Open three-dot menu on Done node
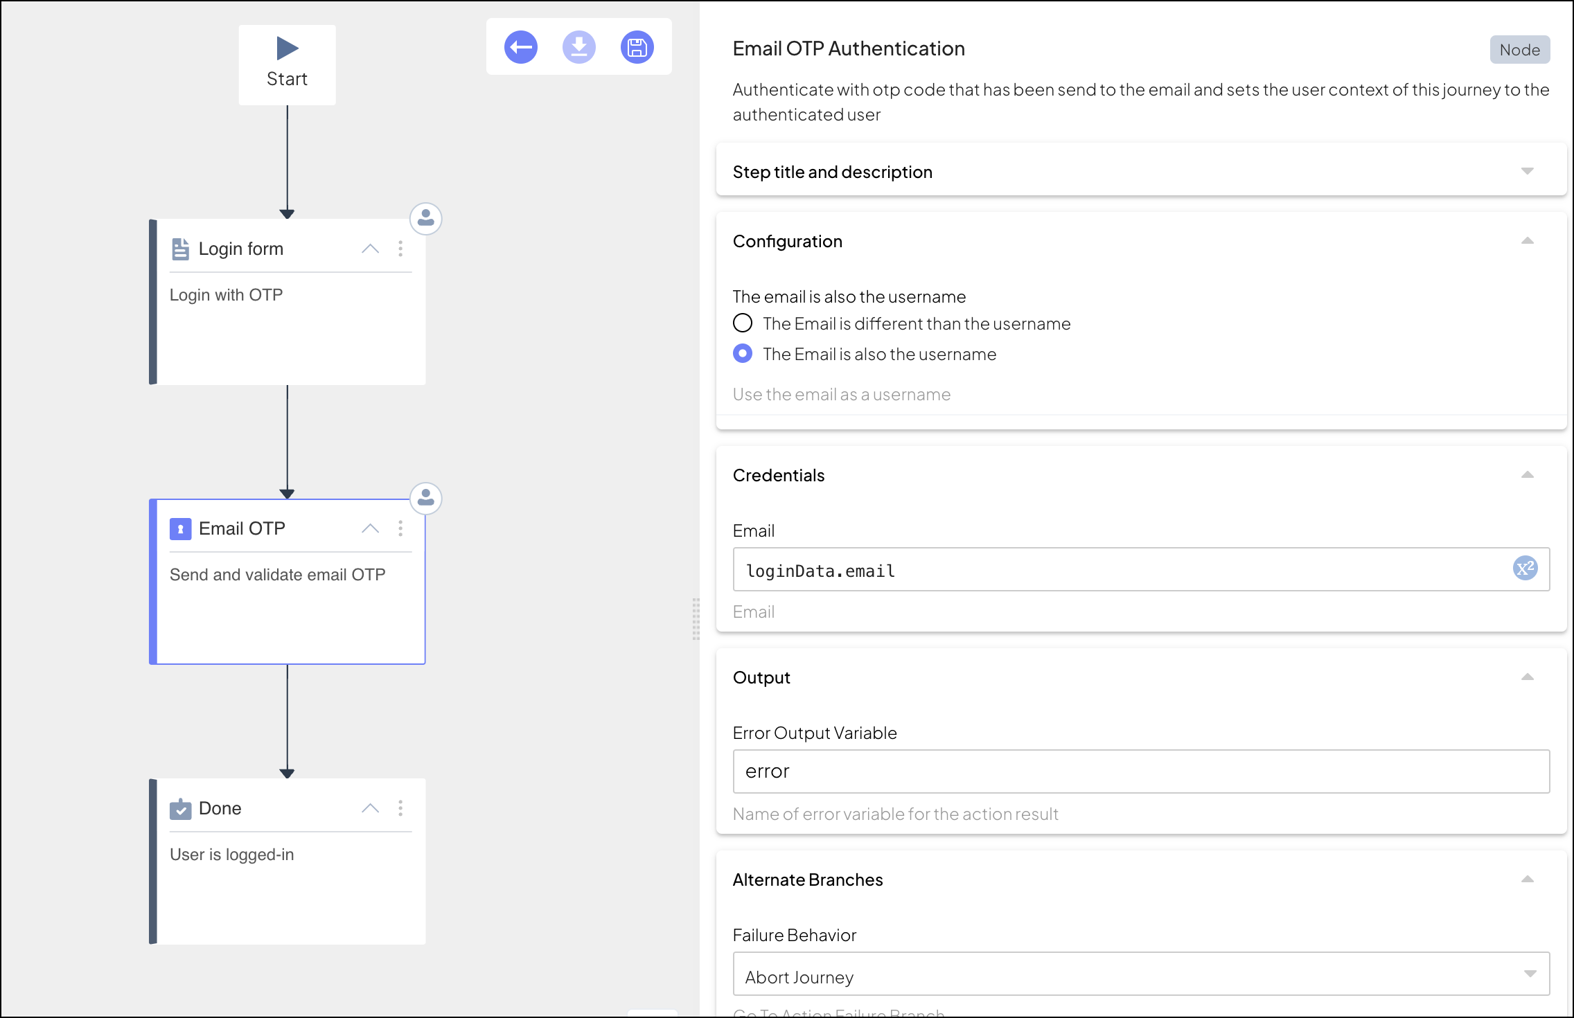 pyautogui.click(x=400, y=809)
